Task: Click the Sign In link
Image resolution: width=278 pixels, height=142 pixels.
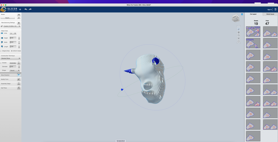Action: click(269, 10)
